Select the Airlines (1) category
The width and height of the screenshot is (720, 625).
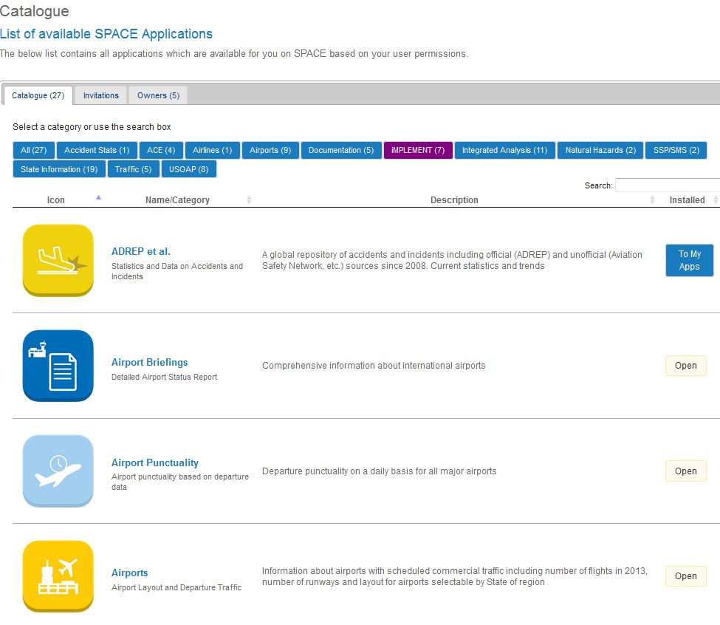(213, 150)
